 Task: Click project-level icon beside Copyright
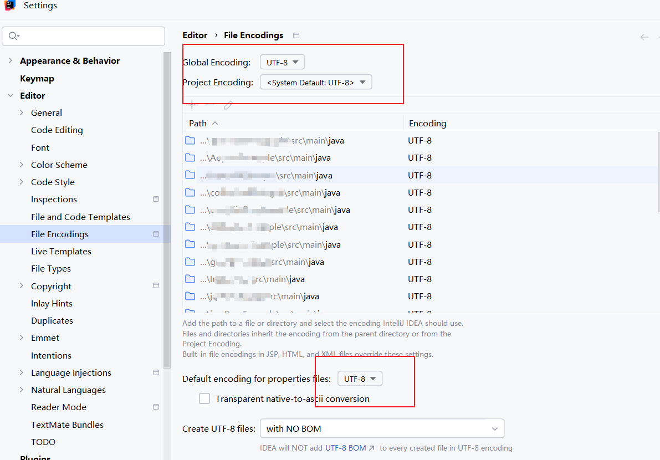pyautogui.click(x=156, y=286)
